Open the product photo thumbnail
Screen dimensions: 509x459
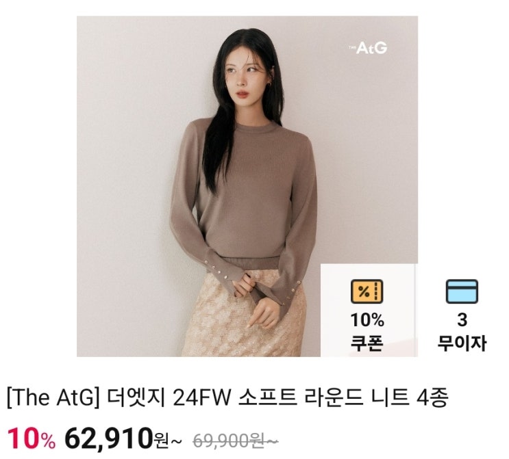point(247,186)
